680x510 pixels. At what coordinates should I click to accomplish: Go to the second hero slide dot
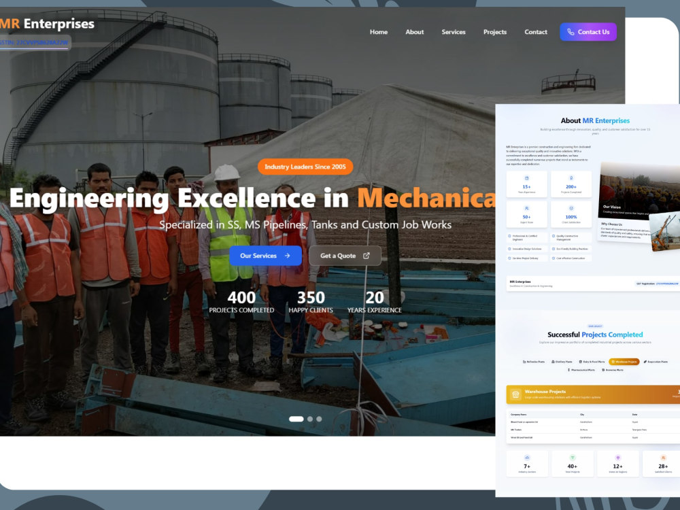pyautogui.click(x=309, y=419)
